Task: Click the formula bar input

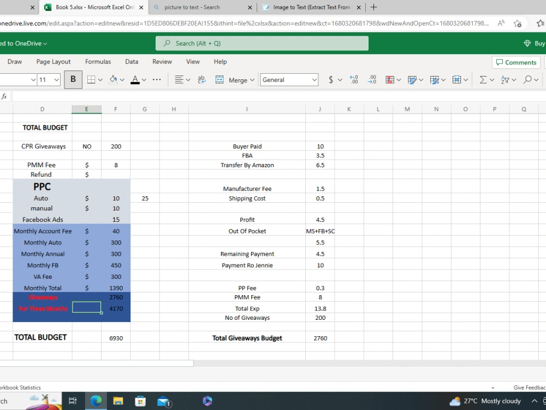Action: click(278, 96)
